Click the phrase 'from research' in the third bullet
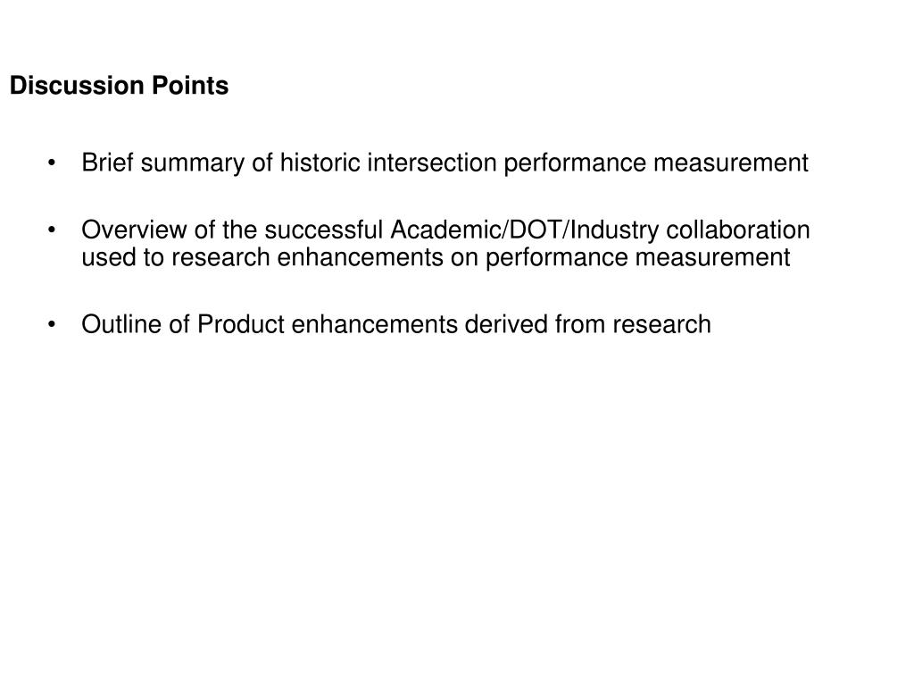 pos(633,324)
